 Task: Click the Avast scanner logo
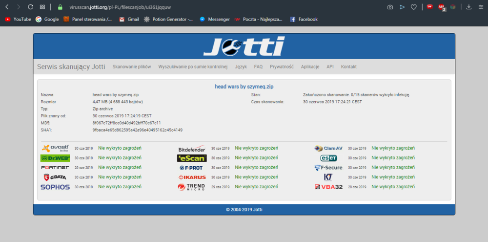point(56,148)
